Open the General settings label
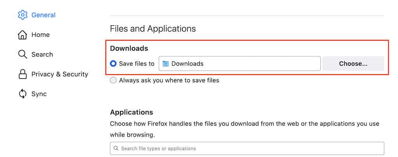398x157 pixels. pos(44,15)
